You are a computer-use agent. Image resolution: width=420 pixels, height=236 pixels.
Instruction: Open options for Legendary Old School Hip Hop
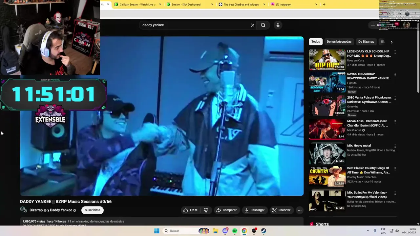pos(395,52)
